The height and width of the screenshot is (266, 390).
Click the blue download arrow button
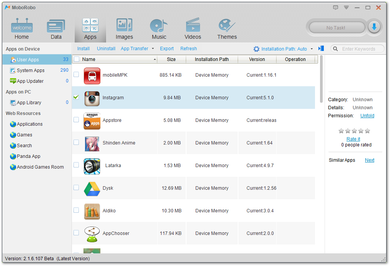point(374,27)
